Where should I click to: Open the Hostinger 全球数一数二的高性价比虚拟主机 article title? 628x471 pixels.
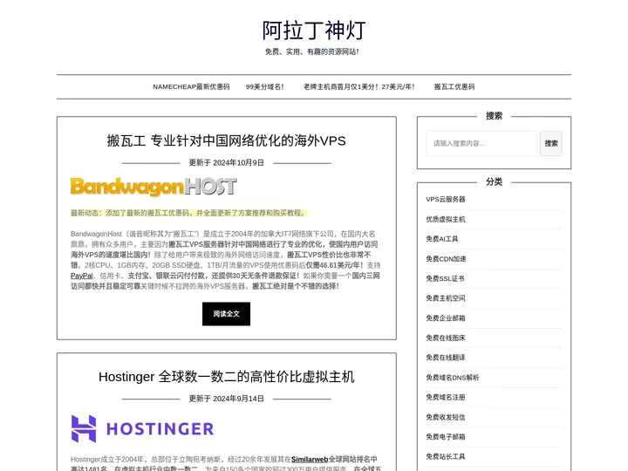pos(226,377)
